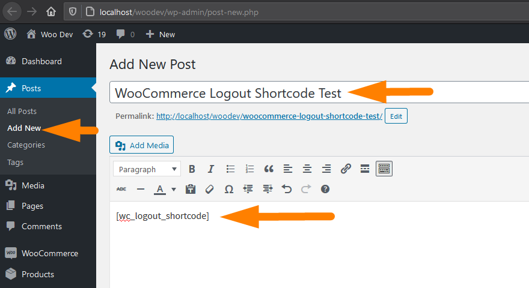The width and height of the screenshot is (529, 288).
Task: Open the All Posts submenu item
Action: pos(22,111)
